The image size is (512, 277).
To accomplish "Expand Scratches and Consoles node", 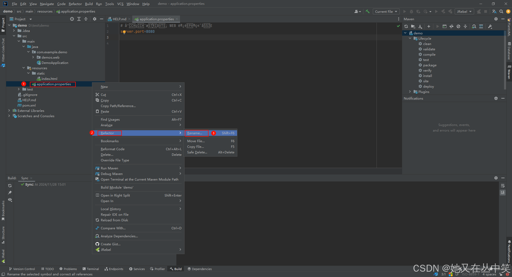I will click(9, 116).
